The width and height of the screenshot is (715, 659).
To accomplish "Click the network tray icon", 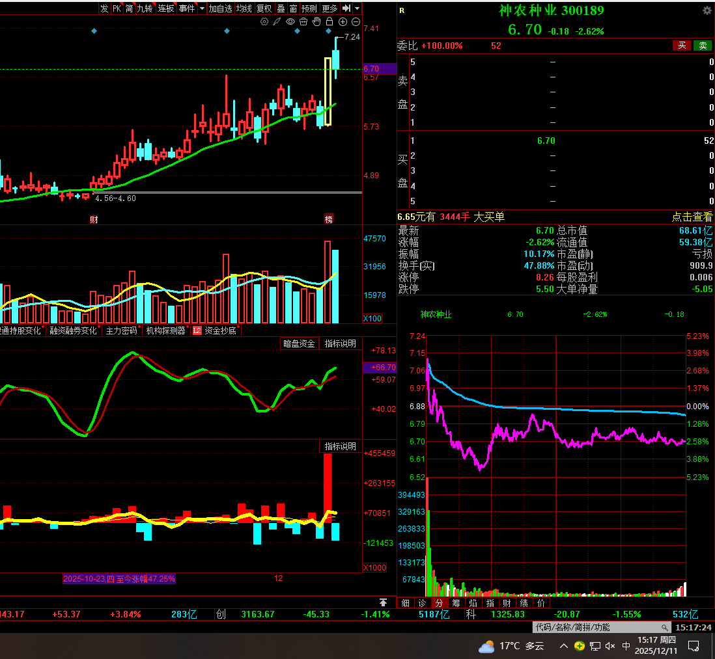I will [595, 646].
